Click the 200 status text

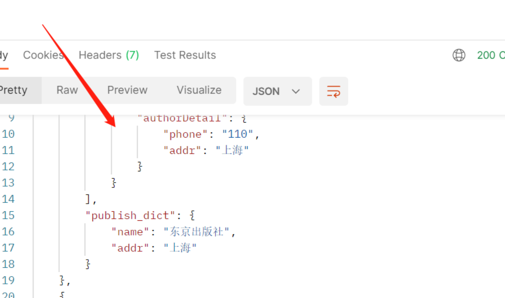(491, 55)
